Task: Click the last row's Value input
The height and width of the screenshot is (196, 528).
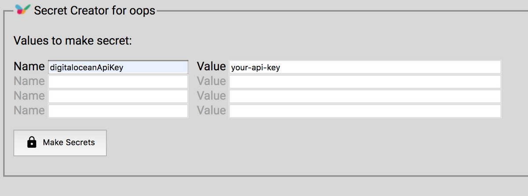Action: 365,111
